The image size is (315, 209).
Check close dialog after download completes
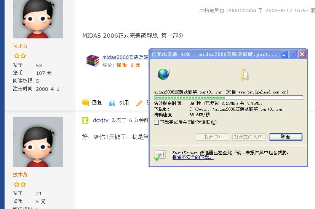(x=156, y=122)
